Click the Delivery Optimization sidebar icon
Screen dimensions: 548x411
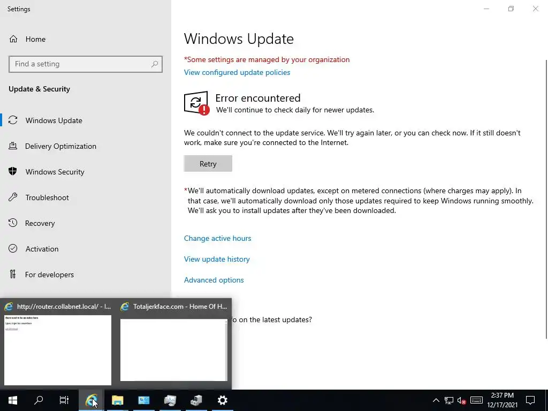click(x=13, y=146)
